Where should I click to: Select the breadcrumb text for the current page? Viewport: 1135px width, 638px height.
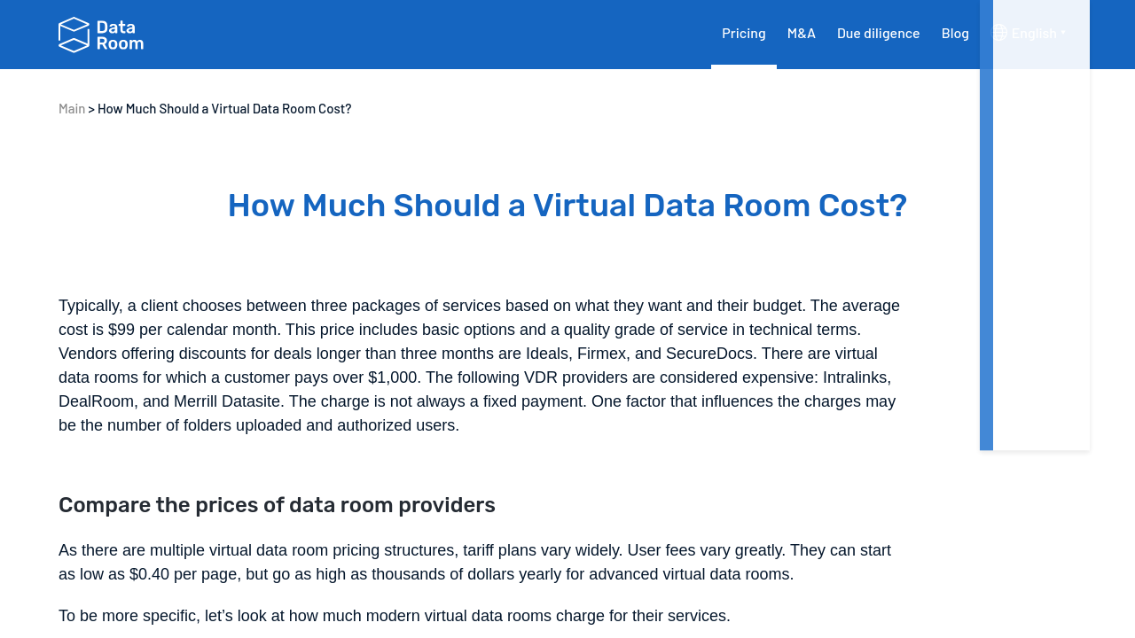pyautogui.click(x=224, y=108)
